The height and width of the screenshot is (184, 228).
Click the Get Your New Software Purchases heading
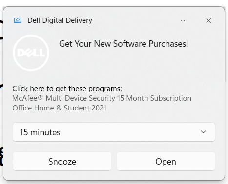pos(124,44)
